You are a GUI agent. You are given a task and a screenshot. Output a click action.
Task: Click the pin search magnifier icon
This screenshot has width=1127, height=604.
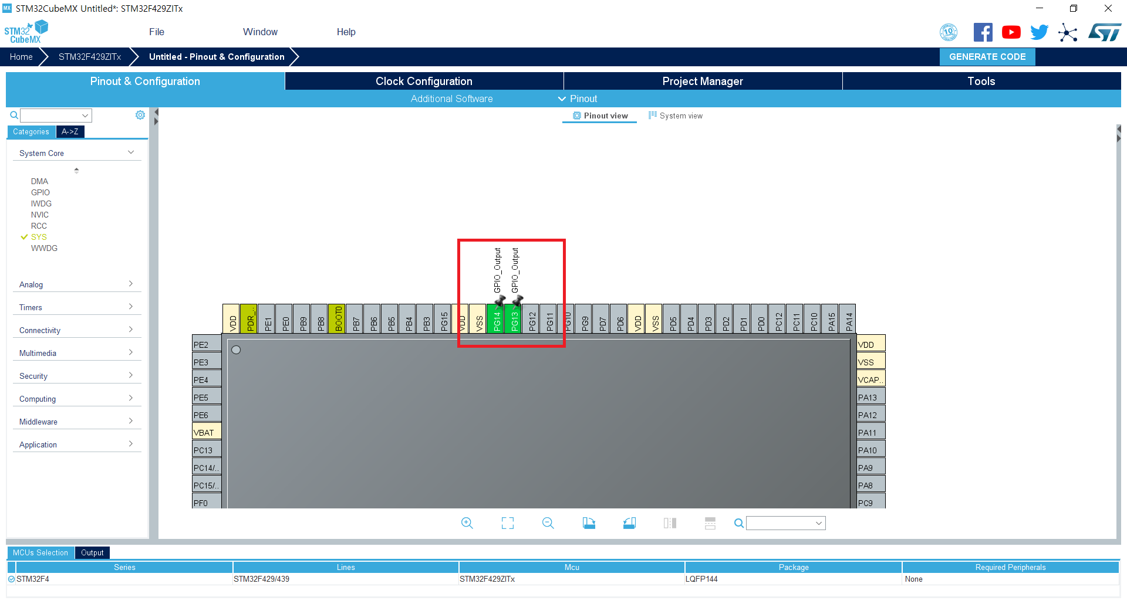[739, 523]
